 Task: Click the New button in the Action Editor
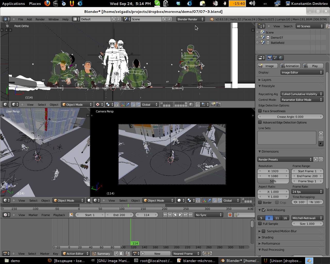[157, 253]
